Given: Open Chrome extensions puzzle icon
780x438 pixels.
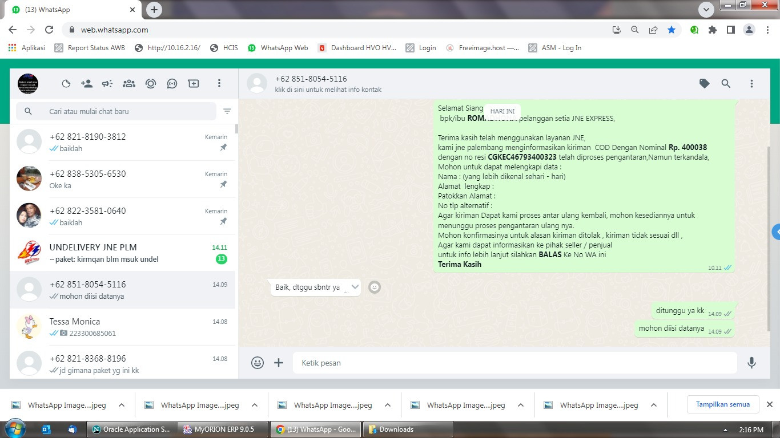Looking at the screenshot, I should [713, 30].
